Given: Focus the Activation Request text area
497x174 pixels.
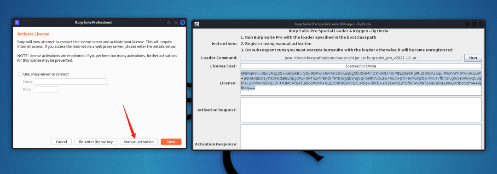Looking at the screenshot, I should pos(361,110).
